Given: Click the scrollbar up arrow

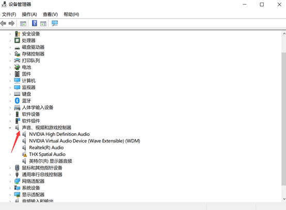Looking at the screenshot, I should click(x=284, y=34).
